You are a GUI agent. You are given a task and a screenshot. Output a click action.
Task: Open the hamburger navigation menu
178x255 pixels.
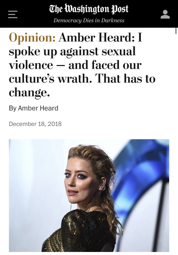(x=13, y=14)
